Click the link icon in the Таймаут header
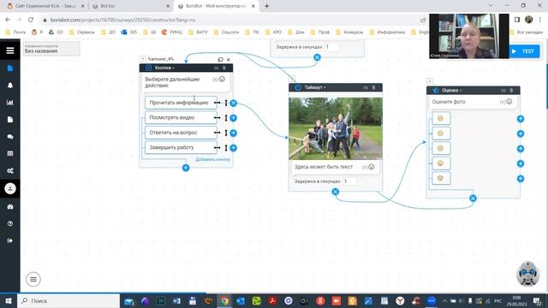Viewport: 548px width, 308px height. [366, 87]
